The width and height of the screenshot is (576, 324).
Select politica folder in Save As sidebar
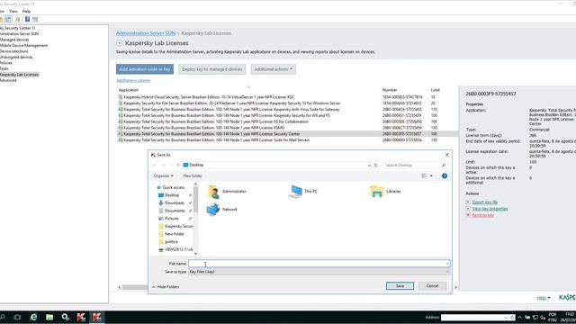tap(171, 242)
